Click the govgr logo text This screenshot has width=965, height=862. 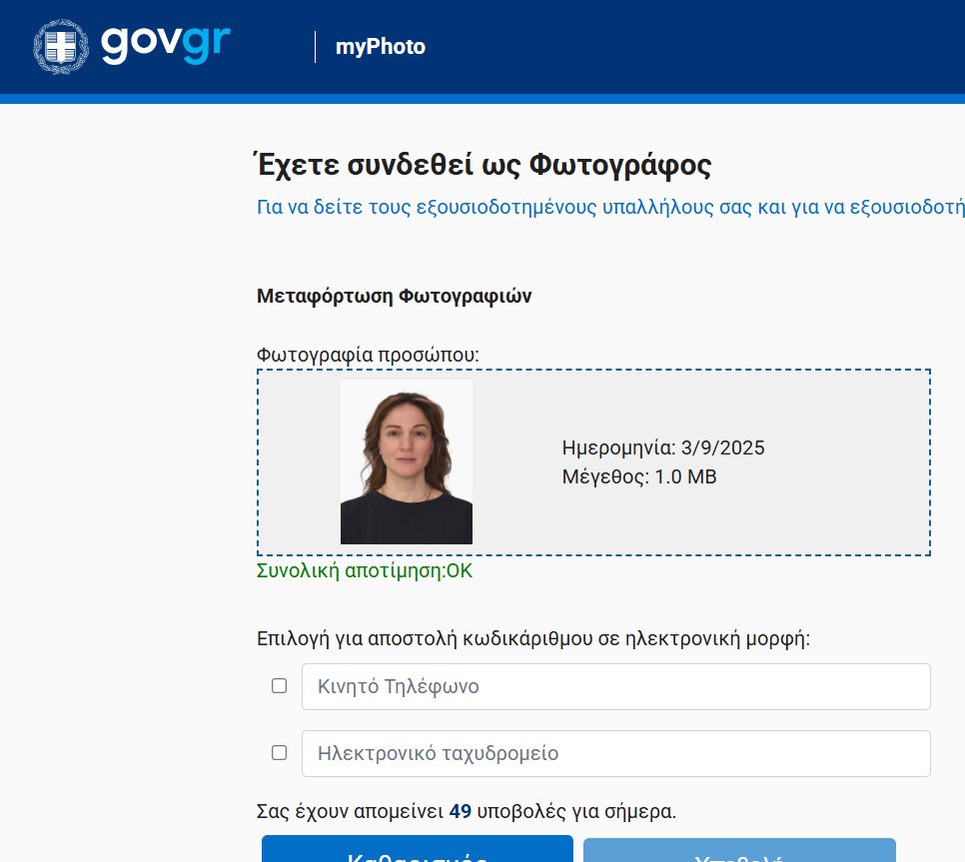pos(166,45)
